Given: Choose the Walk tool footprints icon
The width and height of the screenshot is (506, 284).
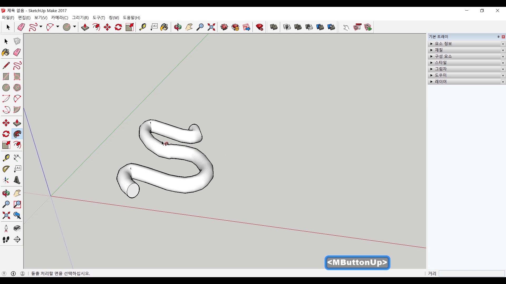Looking at the screenshot, I should click(x=6, y=240).
